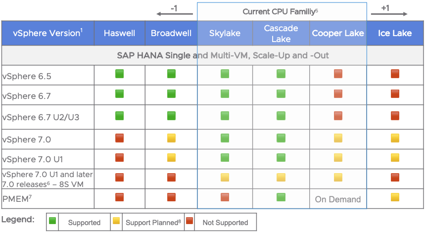
Task: Click the yellow status square for vSphere 7.0 U1 Cooper Lake
Action: [x=338, y=158]
